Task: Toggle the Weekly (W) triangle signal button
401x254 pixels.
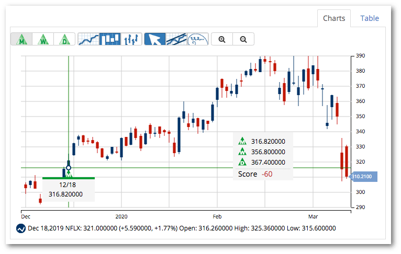Action: pos(43,39)
